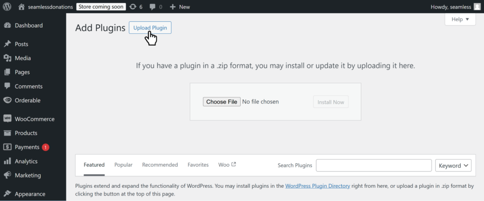Viewport: 484px width, 201px height.
Task: Click the Posts pushpin icon
Action: pyautogui.click(x=8, y=44)
